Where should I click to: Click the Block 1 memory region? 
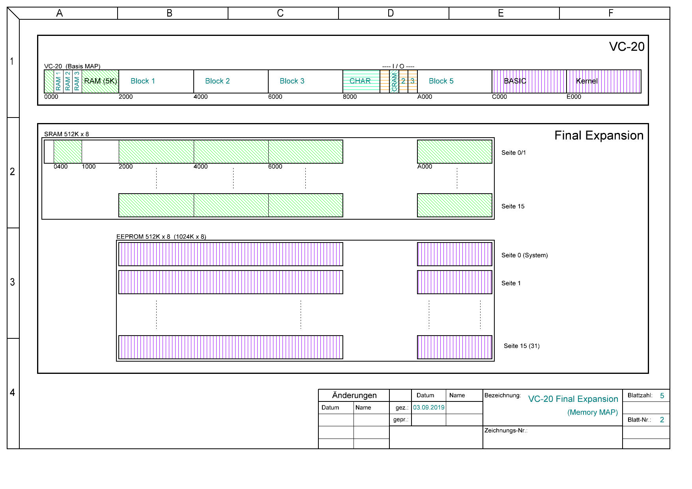click(x=143, y=81)
